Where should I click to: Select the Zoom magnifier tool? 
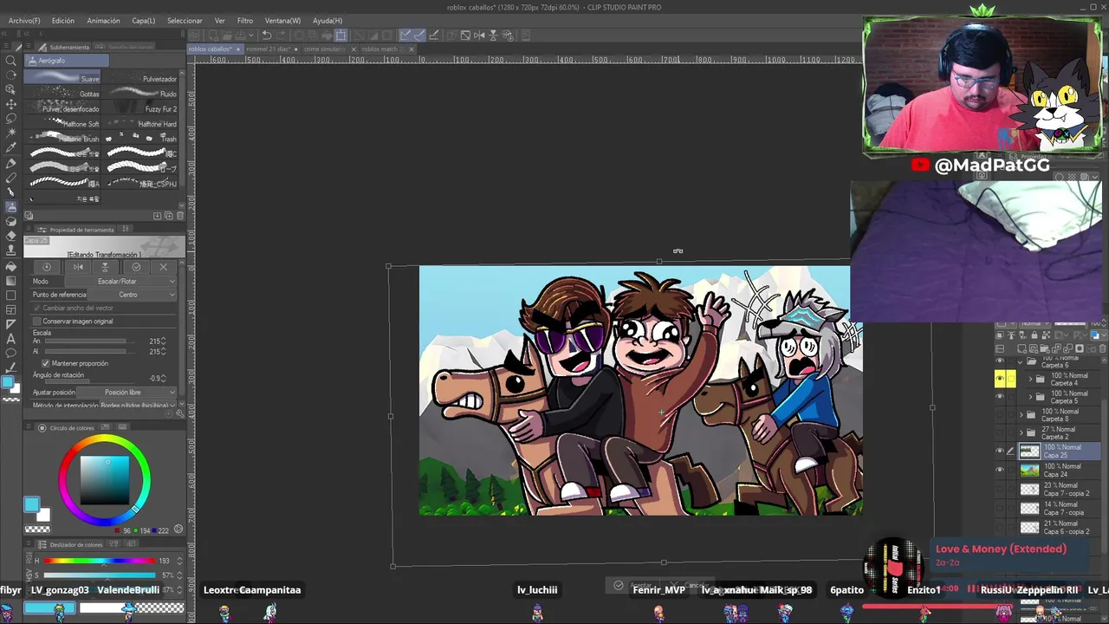point(11,61)
